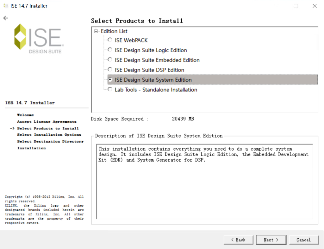Collapse the Edition List tree node
Image resolution: width=324 pixels, height=249 pixels.
pyautogui.click(x=96, y=31)
